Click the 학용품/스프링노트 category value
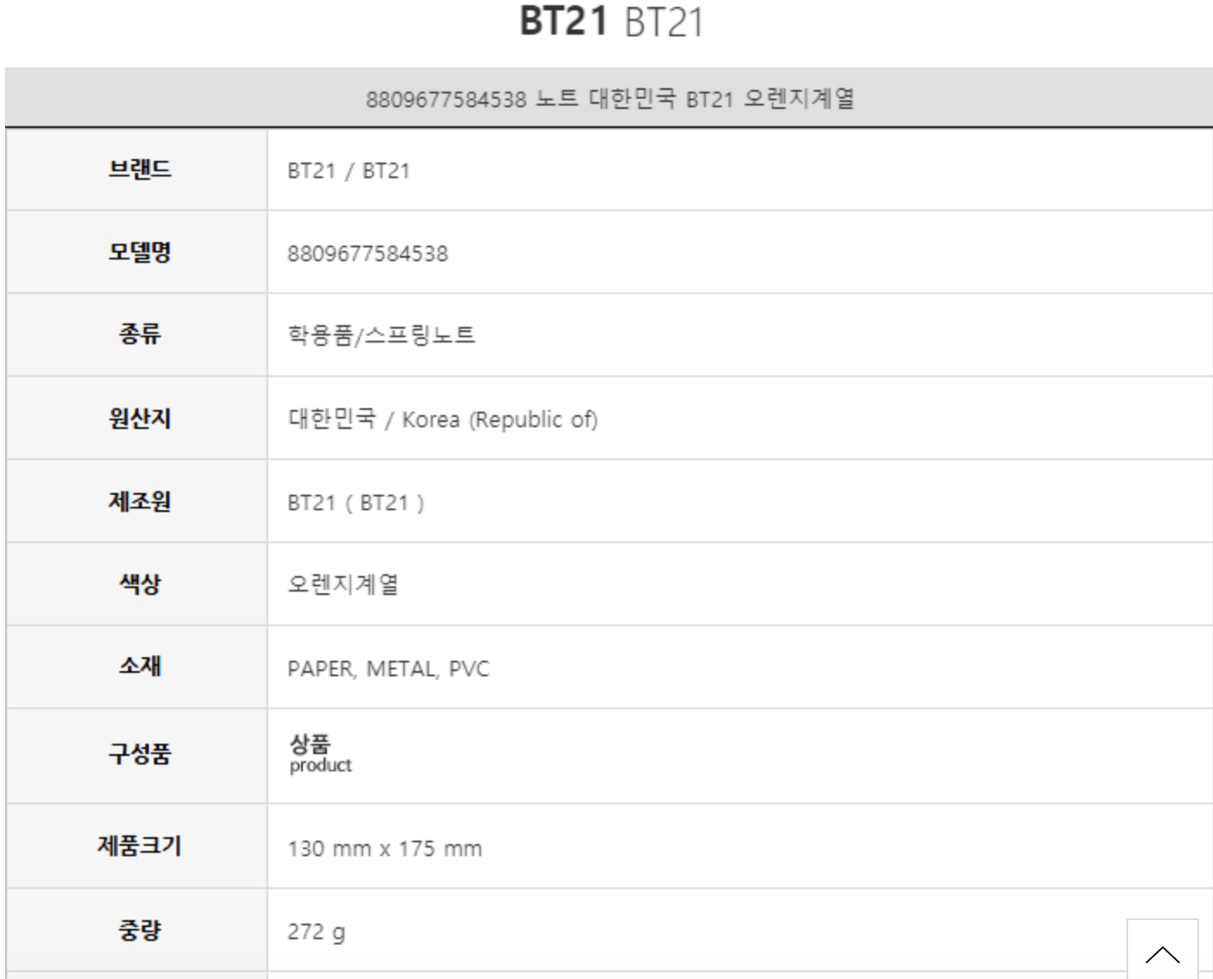1213x979 pixels. [x=382, y=336]
